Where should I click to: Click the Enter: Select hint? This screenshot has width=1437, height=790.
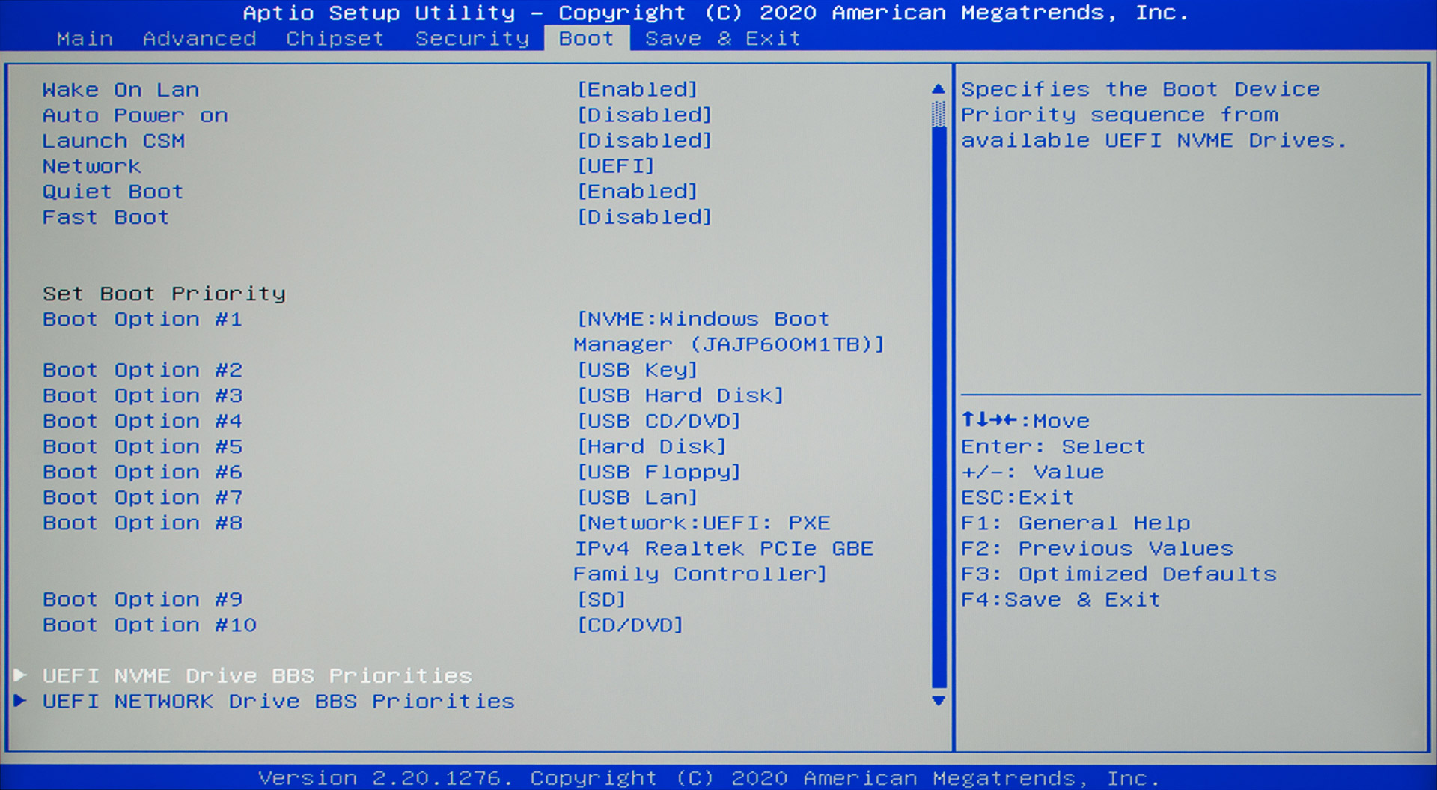[1053, 446]
